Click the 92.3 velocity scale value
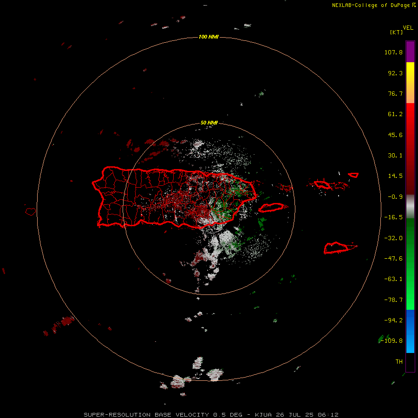The width and height of the screenshot is (418, 418). (395, 73)
